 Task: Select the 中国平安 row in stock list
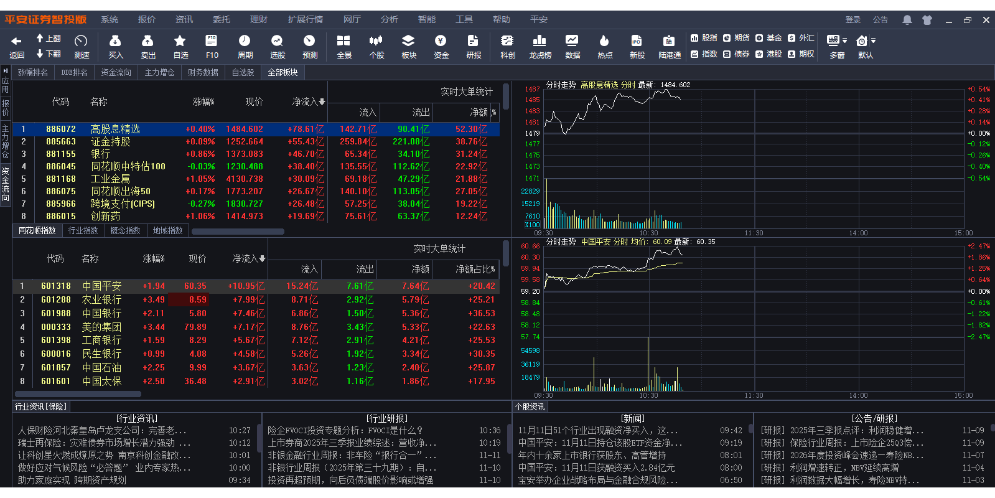pyautogui.click(x=102, y=286)
